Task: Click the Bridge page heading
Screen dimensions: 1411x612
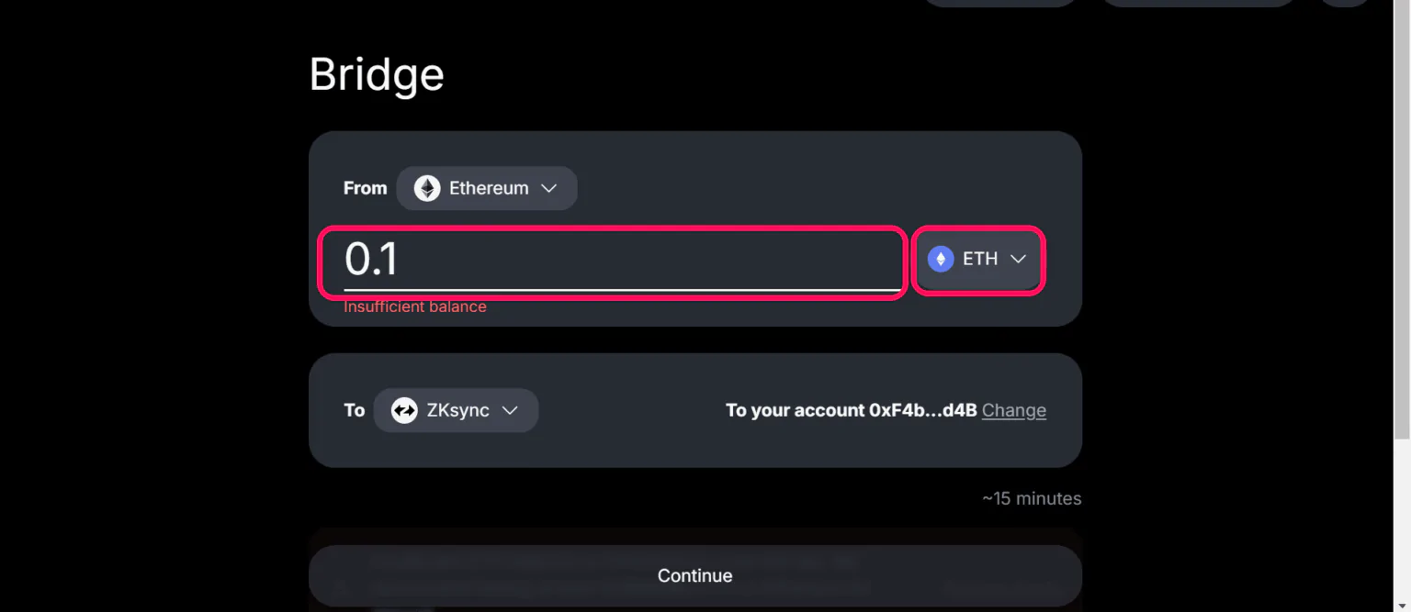Action: (x=377, y=73)
